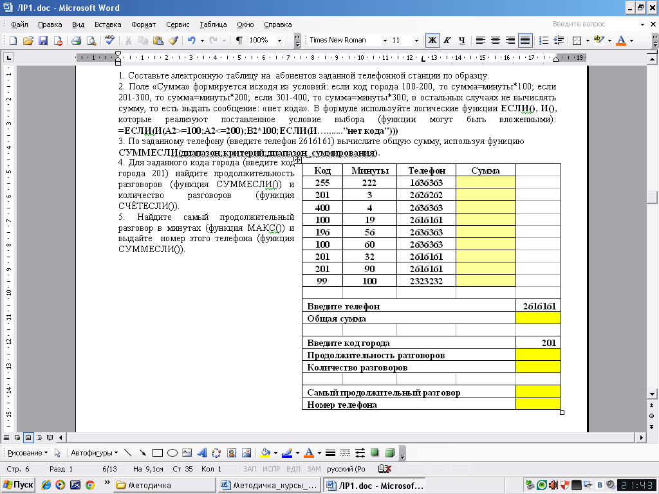Cut selection with scissors icon
659x494 pixels.
pyautogui.click(x=128, y=41)
